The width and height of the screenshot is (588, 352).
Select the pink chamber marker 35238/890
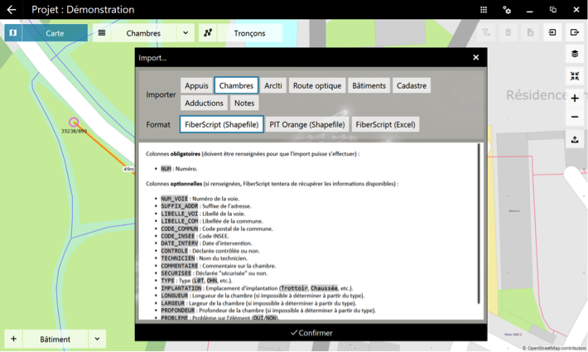click(x=74, y=123)
